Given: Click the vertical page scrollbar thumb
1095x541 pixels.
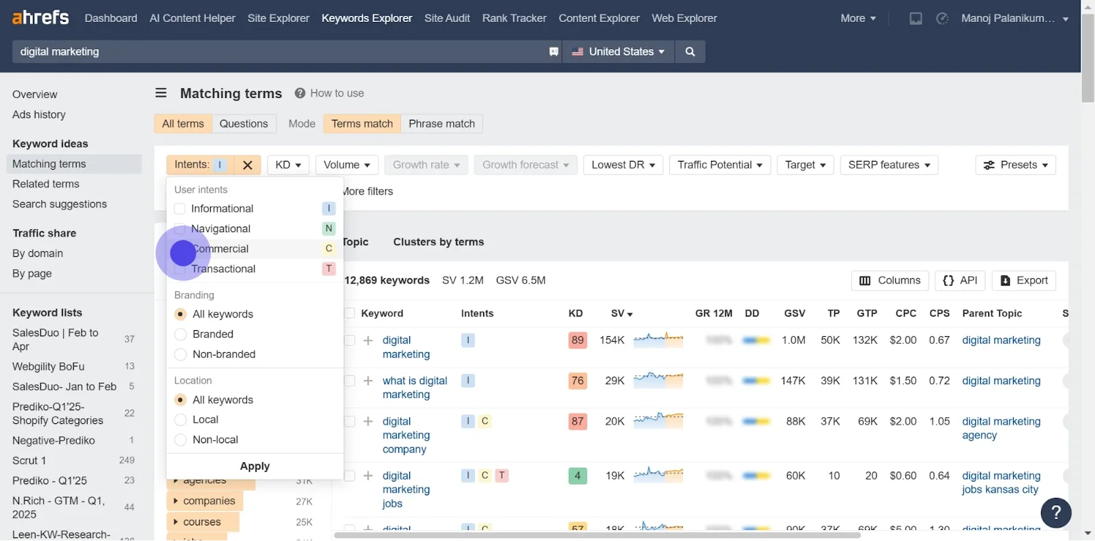Looking at the screenshot, I should (x=1087, y=58).
